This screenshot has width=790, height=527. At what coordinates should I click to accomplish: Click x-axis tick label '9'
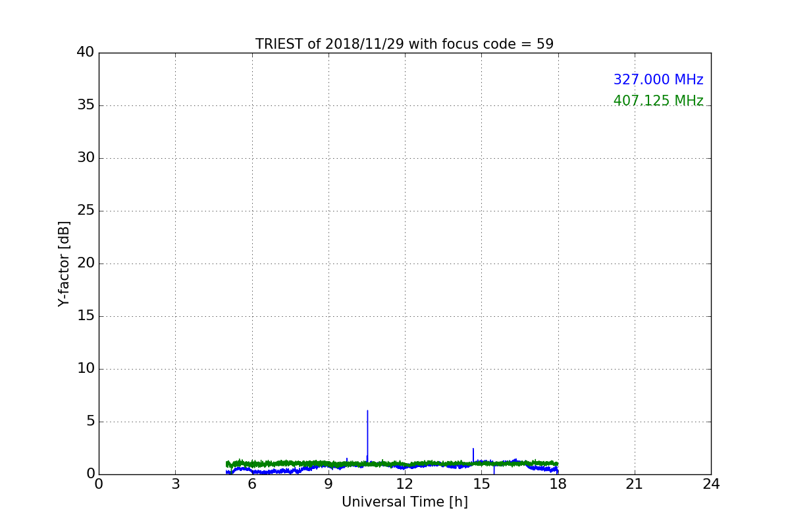pyautogui.click(x=329, y=484)
